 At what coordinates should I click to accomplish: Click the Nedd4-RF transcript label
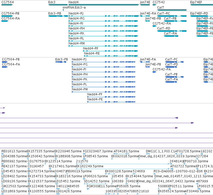click(x=91, y=48)
